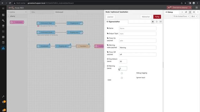Toggle the Debug logging checkbox
The width and height of the screenshot is (200, 112).
pos(122,73)
